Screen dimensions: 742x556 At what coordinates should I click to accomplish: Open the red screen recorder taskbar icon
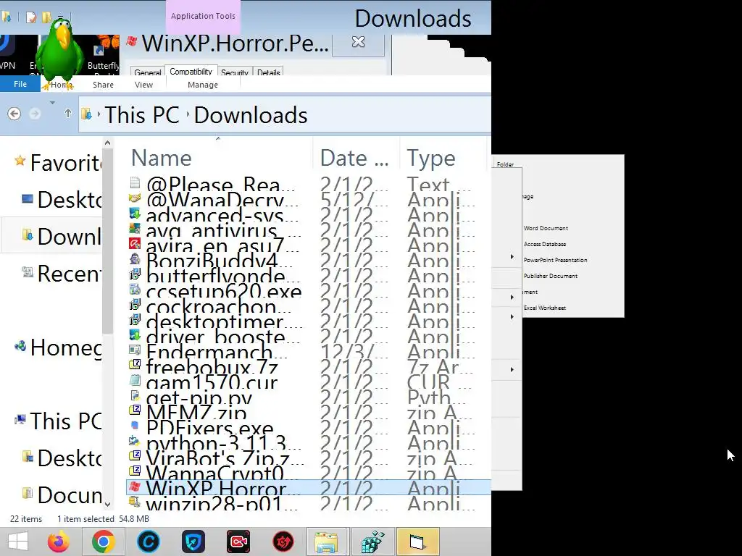click(238, 542)
